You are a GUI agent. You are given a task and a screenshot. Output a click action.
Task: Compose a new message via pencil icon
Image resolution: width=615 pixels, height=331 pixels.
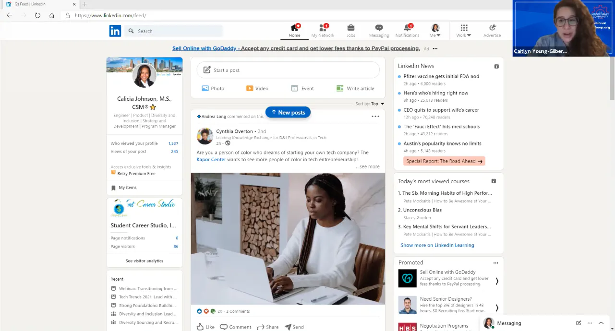(x=579, y=323)
